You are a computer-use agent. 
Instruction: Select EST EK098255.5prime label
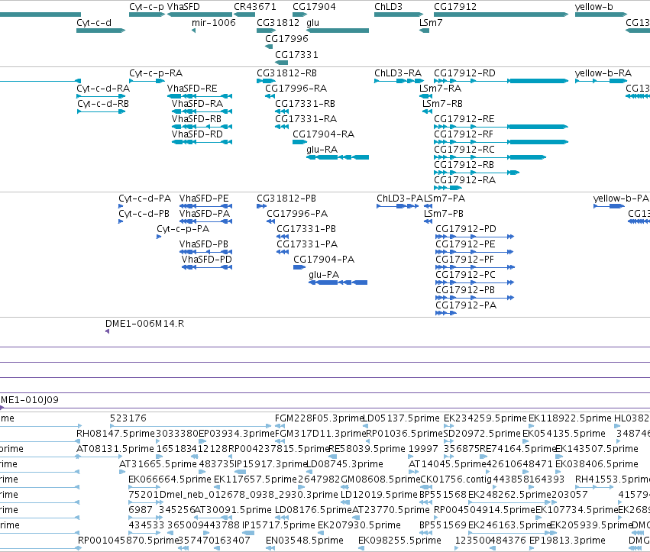pos(399,541)
